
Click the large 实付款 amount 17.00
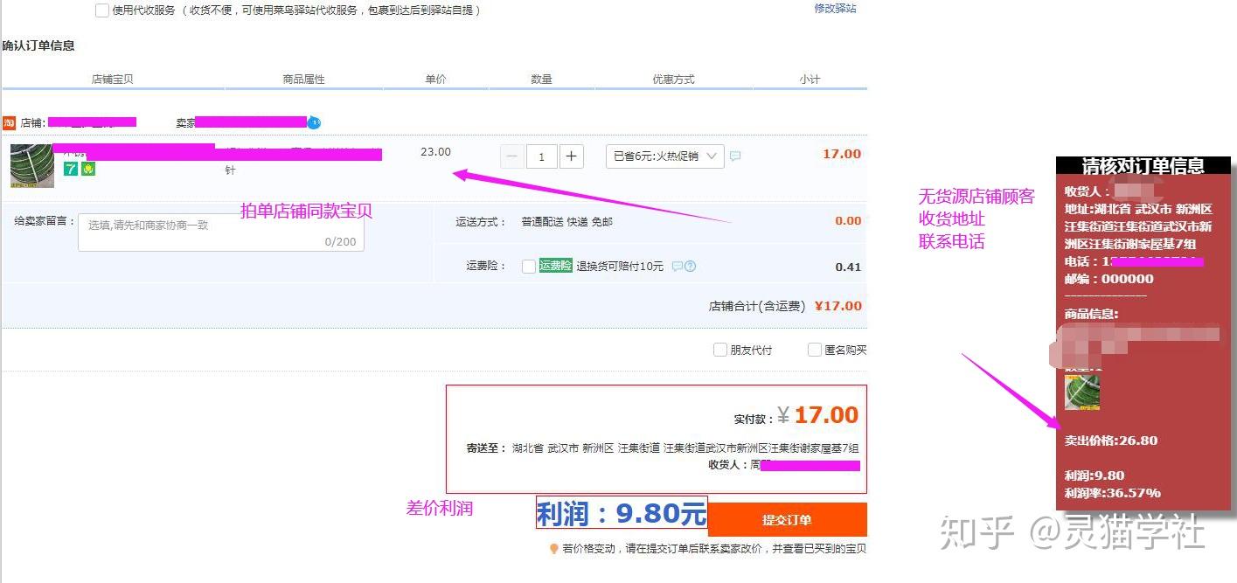[x=826, y=415]
